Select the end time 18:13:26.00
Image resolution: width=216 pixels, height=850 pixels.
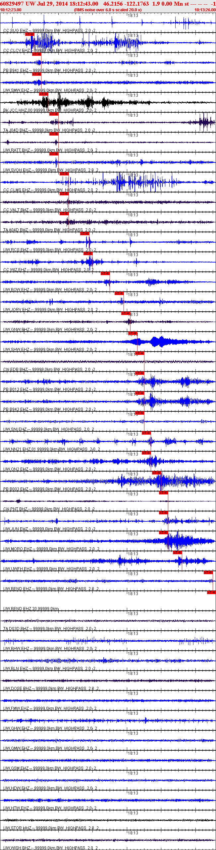pyautogui.click(x=205, y=10)
